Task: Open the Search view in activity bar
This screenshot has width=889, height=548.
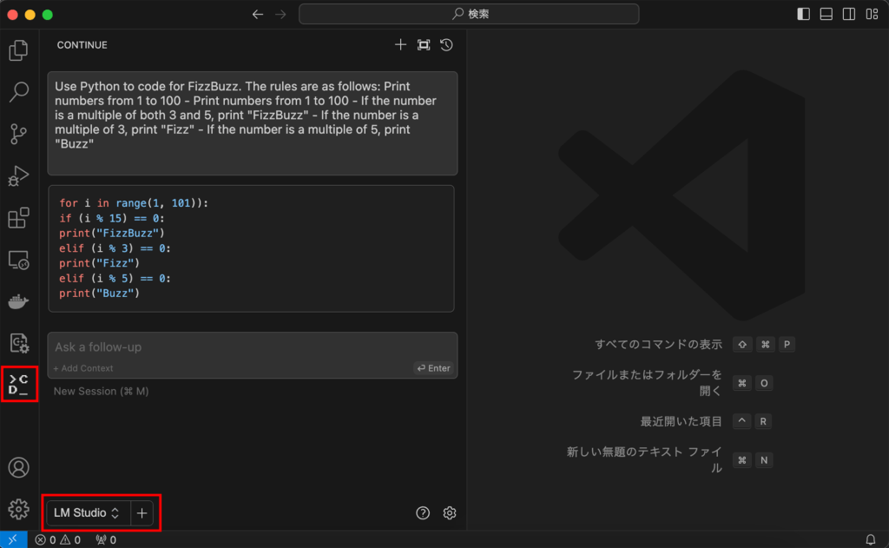Action: (18, 92)
